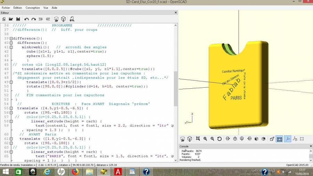Click the console scrollbar down arrow
The width and height of the screenshot is (313, 176).
point(311,160)
